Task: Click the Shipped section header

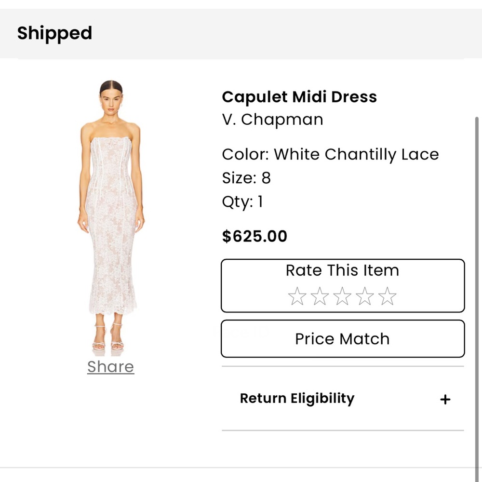Action: (54, 33)
